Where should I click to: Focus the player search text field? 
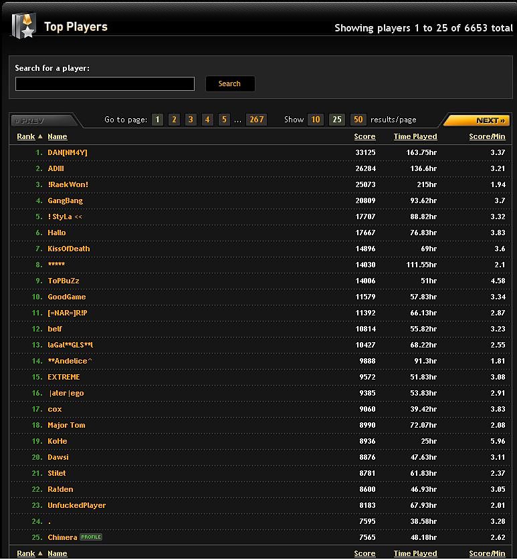point(105,84)
